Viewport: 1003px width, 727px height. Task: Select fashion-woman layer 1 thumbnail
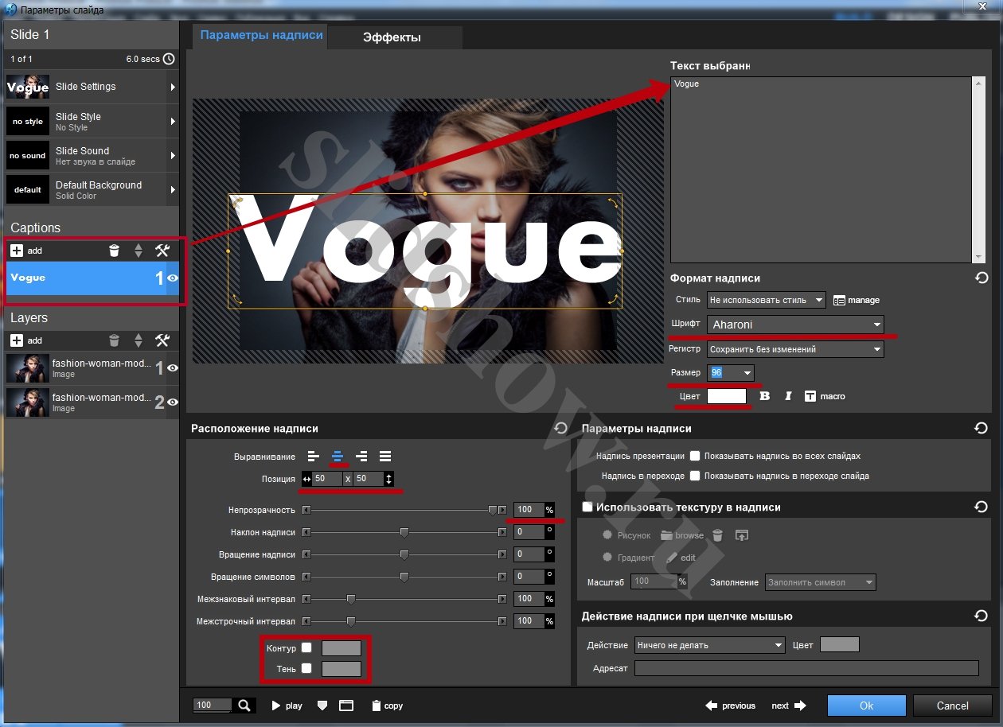(28, 368)
